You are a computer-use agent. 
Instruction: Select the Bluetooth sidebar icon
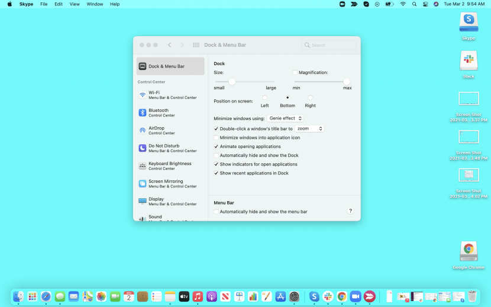pyautogui.click(x=143, y=112)
